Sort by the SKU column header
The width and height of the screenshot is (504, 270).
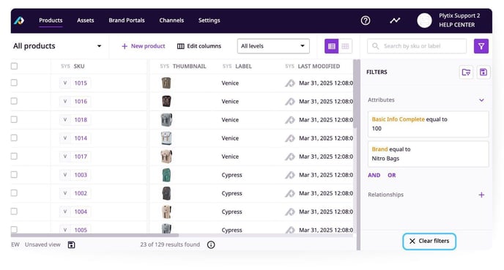pos(79,67)
